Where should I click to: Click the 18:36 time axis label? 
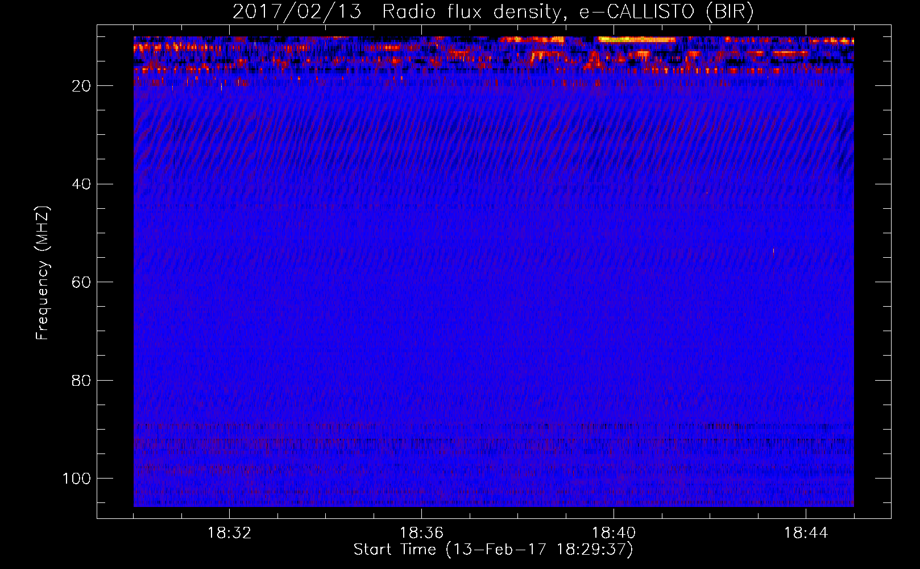point(421,533)
